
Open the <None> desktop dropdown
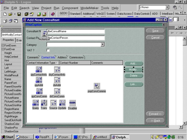[167, 8]
